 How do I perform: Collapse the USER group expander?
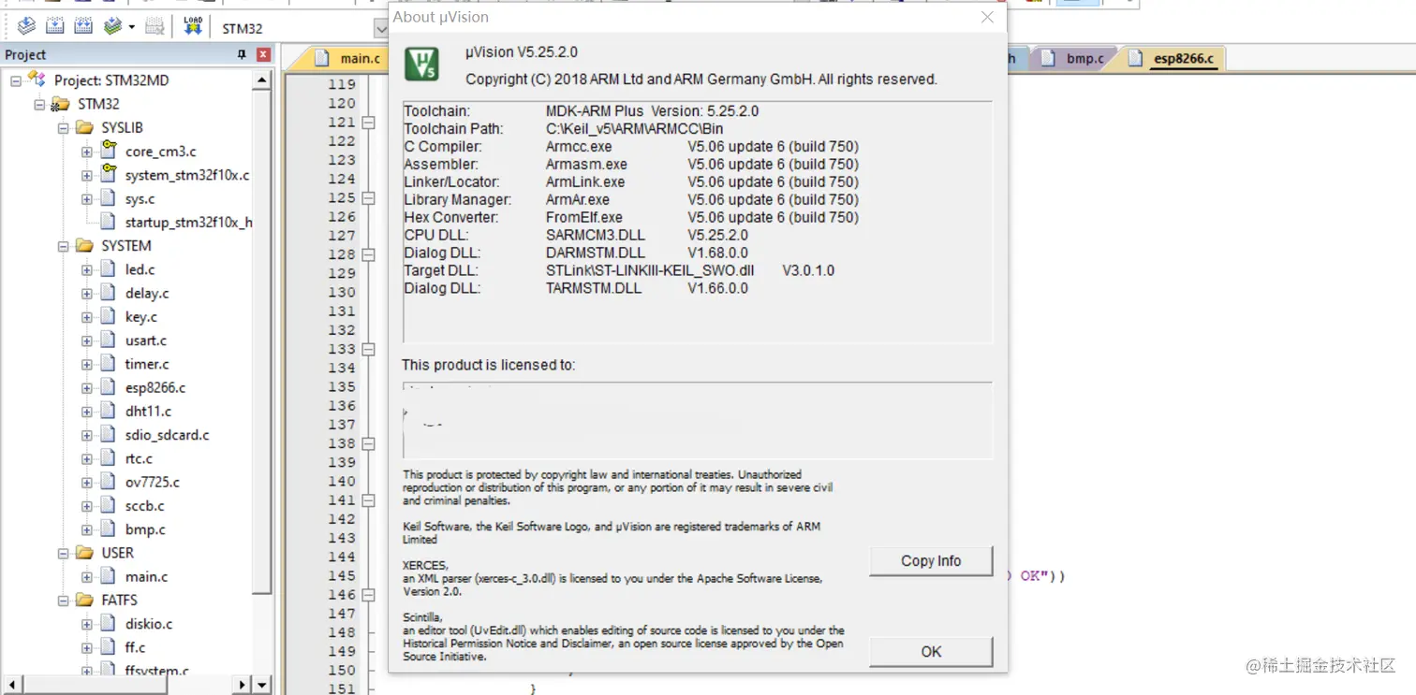click(x=63, y=553)
